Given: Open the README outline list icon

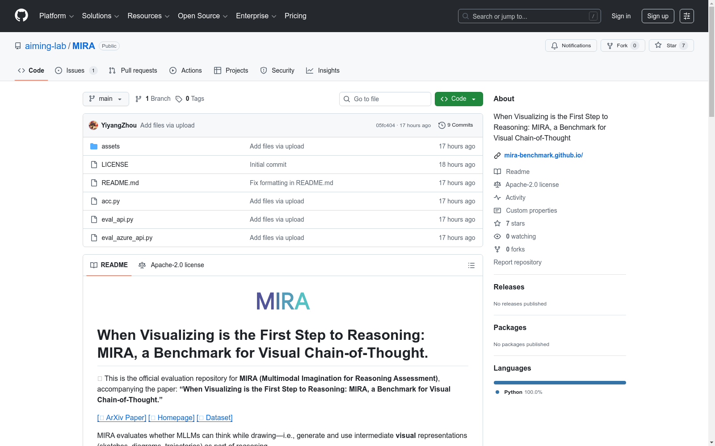Looking at the screenshot, I should tap(471, 265).
